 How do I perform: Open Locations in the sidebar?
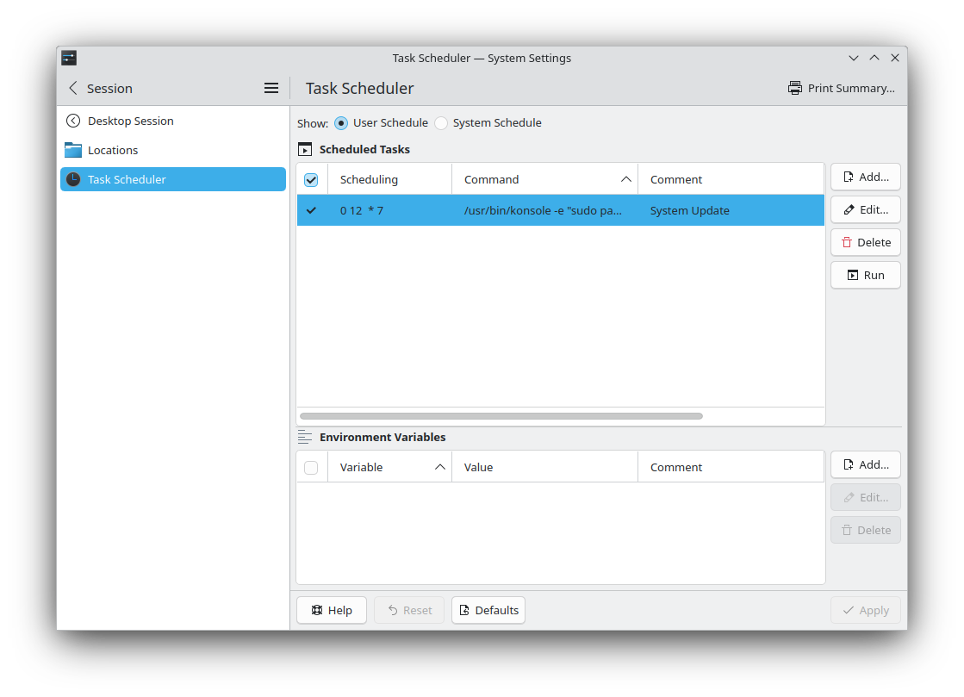(113, 150)
